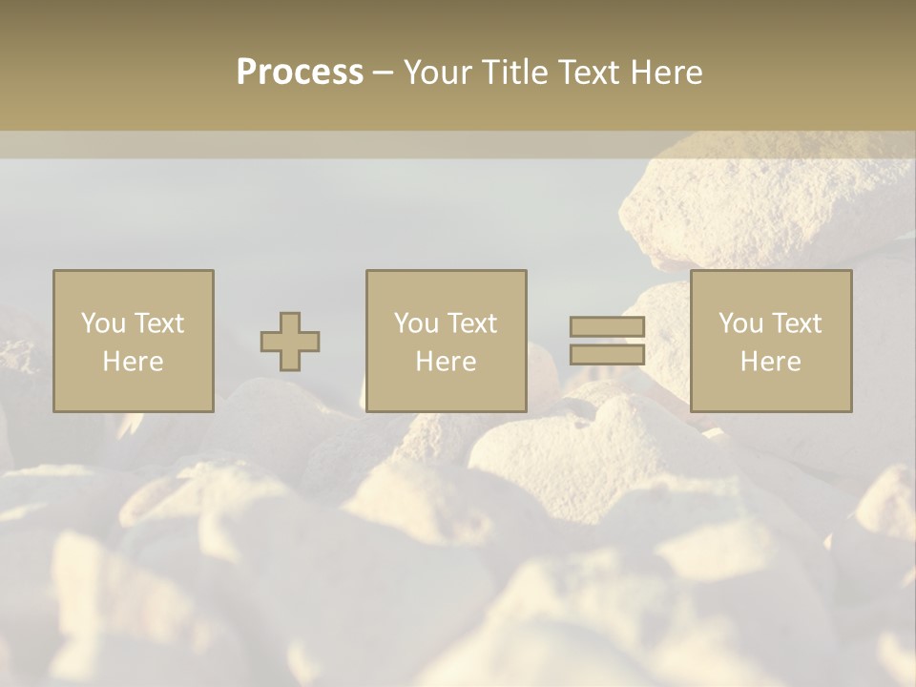The height and width of the screenshot is (687, 916).
Task: Click the dash after 'Process' in the title
Action: [x=384, y=73]
